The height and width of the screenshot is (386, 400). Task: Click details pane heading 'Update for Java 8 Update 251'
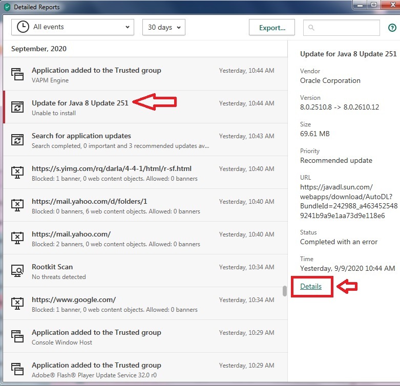348,54
